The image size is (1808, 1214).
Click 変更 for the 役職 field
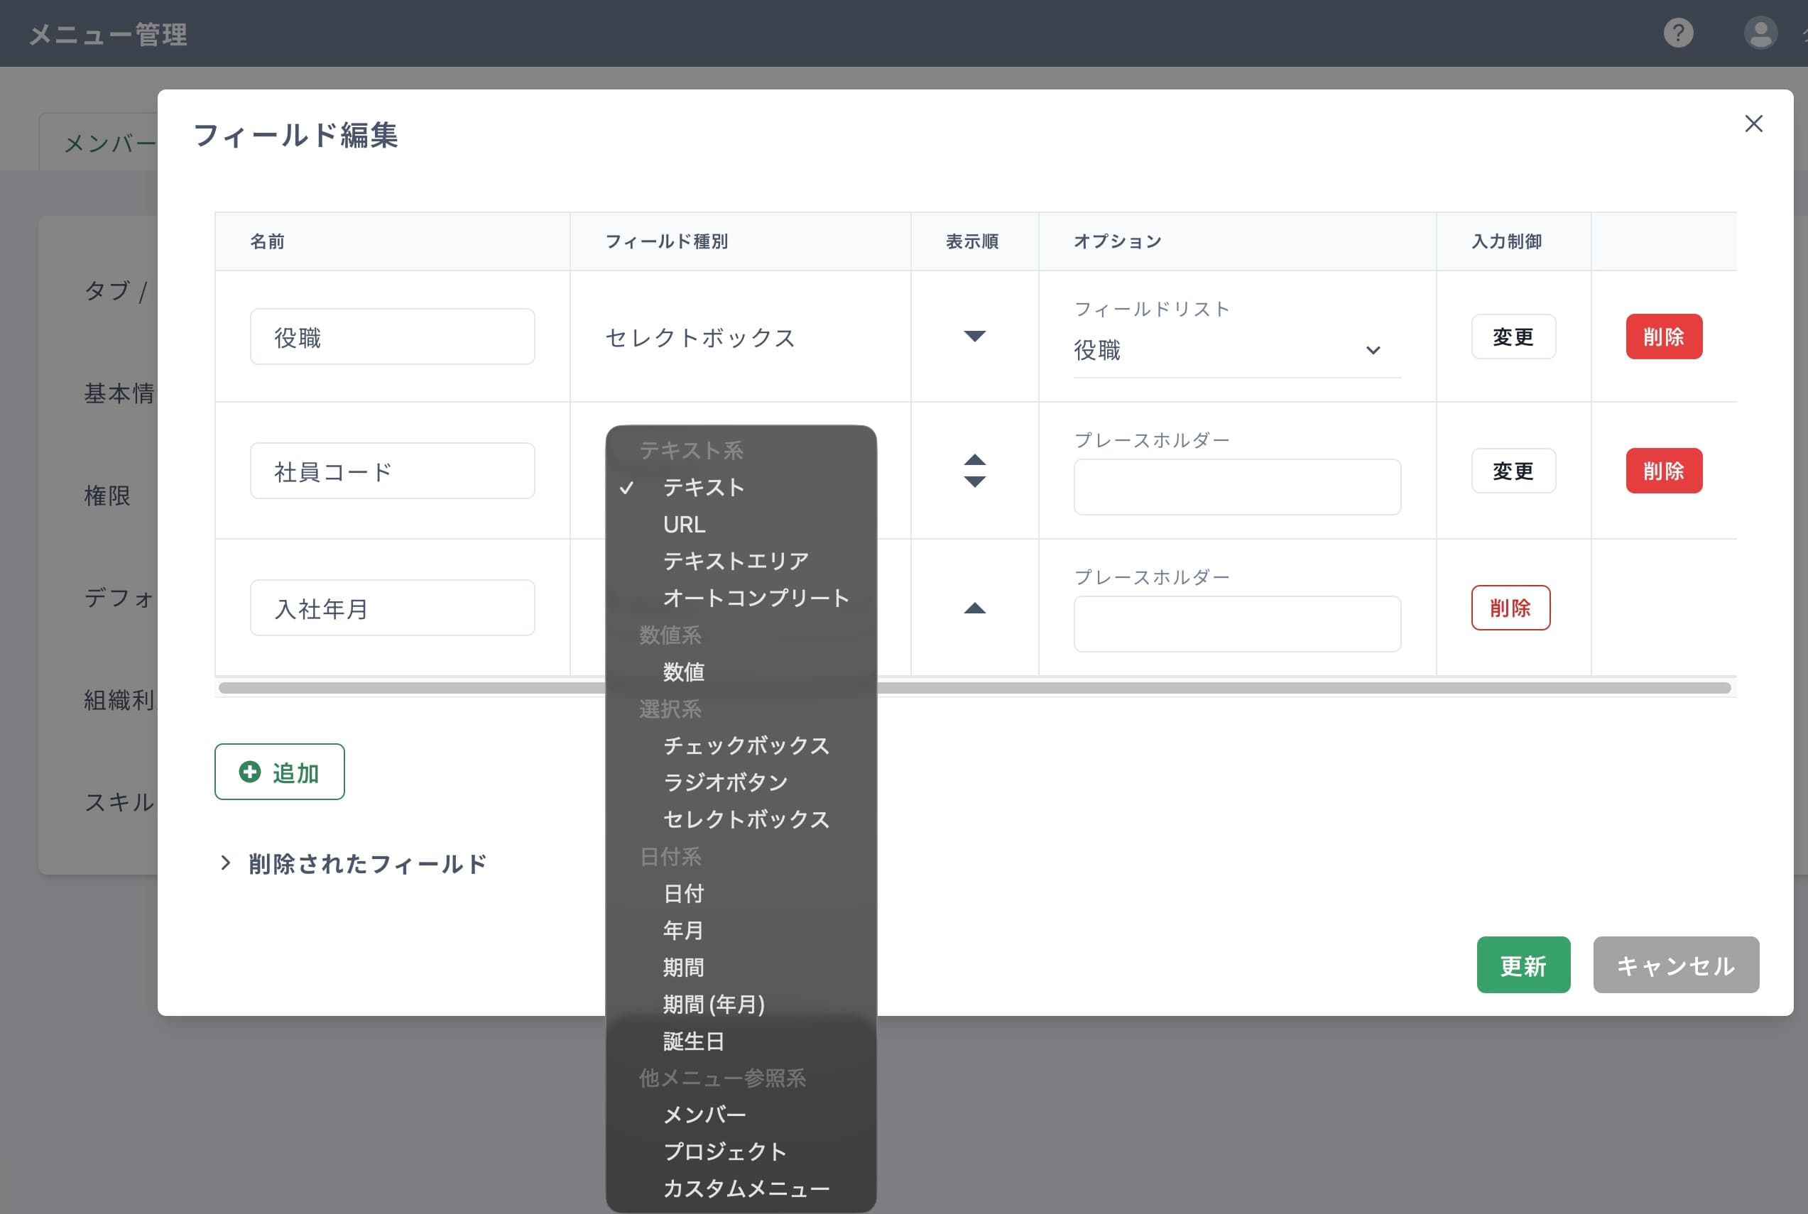[x=1513, y=336]
